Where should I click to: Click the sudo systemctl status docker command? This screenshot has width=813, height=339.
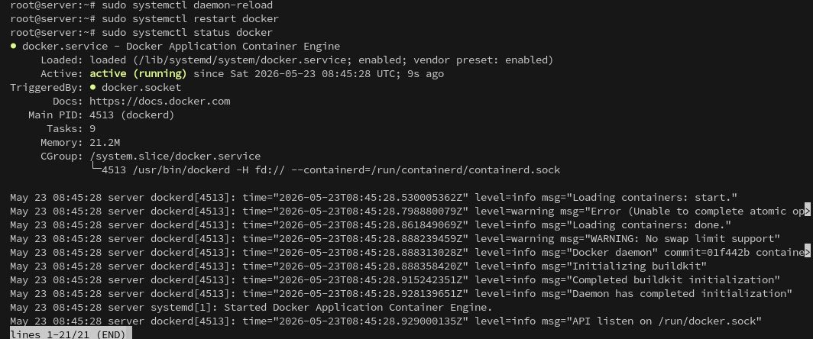pyautogui.click(x=187, y=33)
